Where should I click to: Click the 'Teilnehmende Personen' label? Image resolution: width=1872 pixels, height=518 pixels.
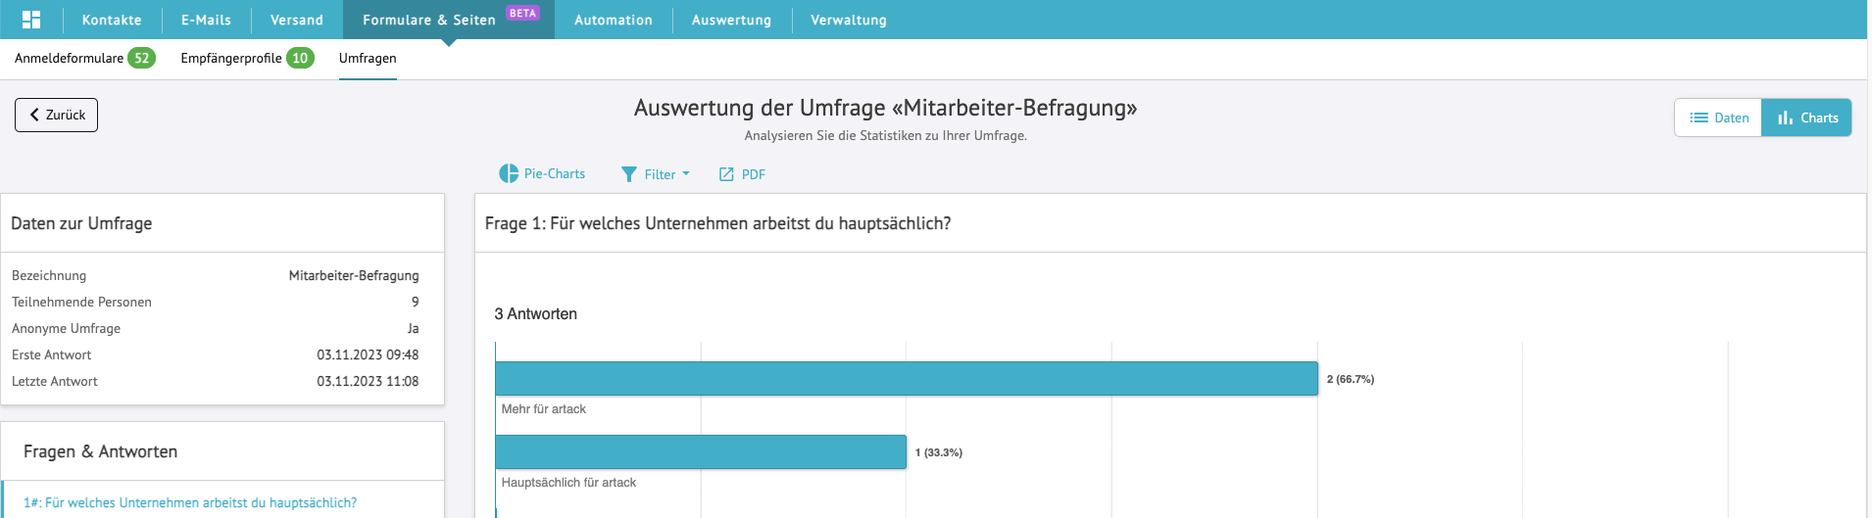(x=81, y=303)
